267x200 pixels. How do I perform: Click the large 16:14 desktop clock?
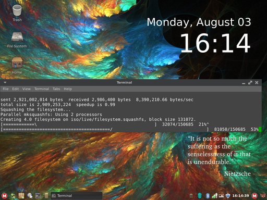215,43
